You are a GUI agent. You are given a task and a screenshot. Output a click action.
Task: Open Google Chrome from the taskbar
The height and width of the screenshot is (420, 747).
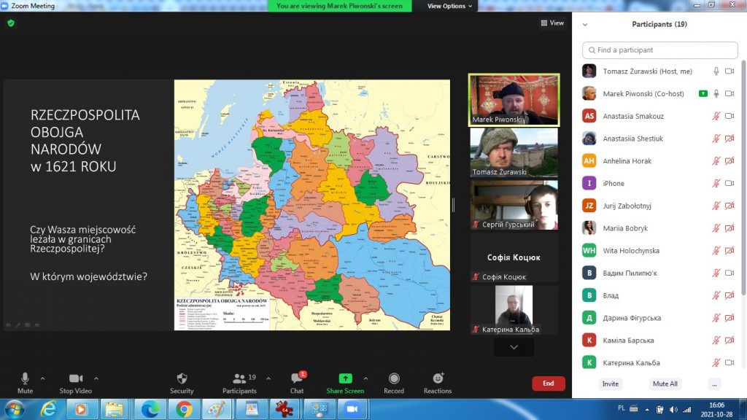point(184,409)
